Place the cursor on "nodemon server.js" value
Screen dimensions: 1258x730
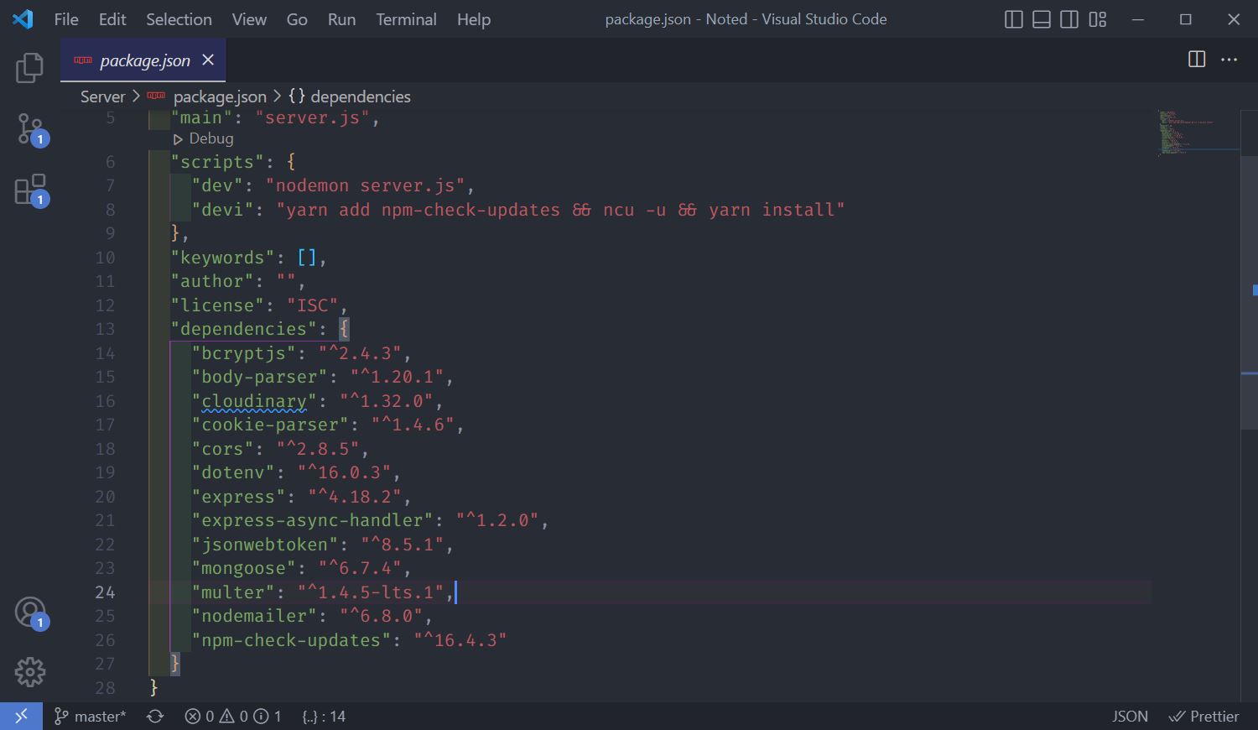point(366,185)
